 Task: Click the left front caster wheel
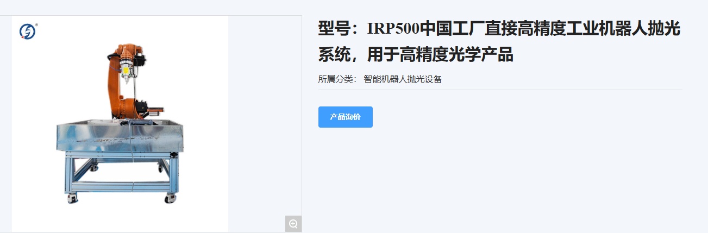(x=73, y=198)
